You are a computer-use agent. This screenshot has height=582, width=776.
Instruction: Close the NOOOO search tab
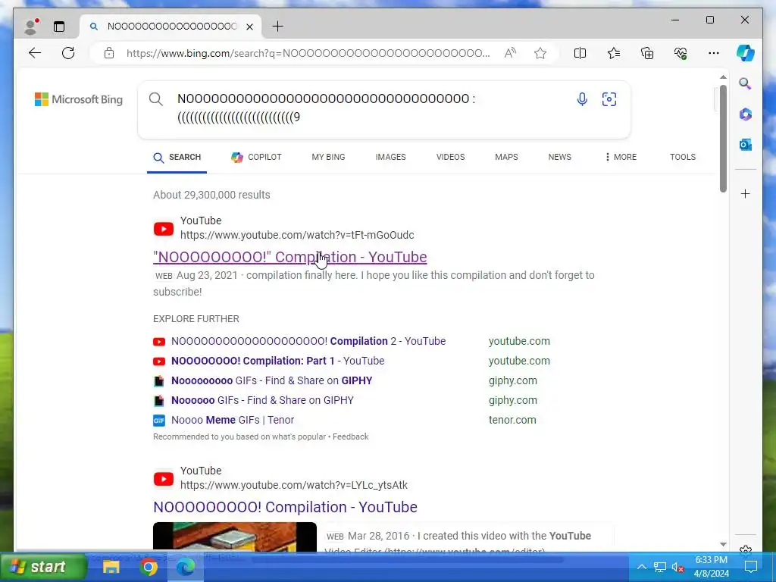tap(250, 27)
